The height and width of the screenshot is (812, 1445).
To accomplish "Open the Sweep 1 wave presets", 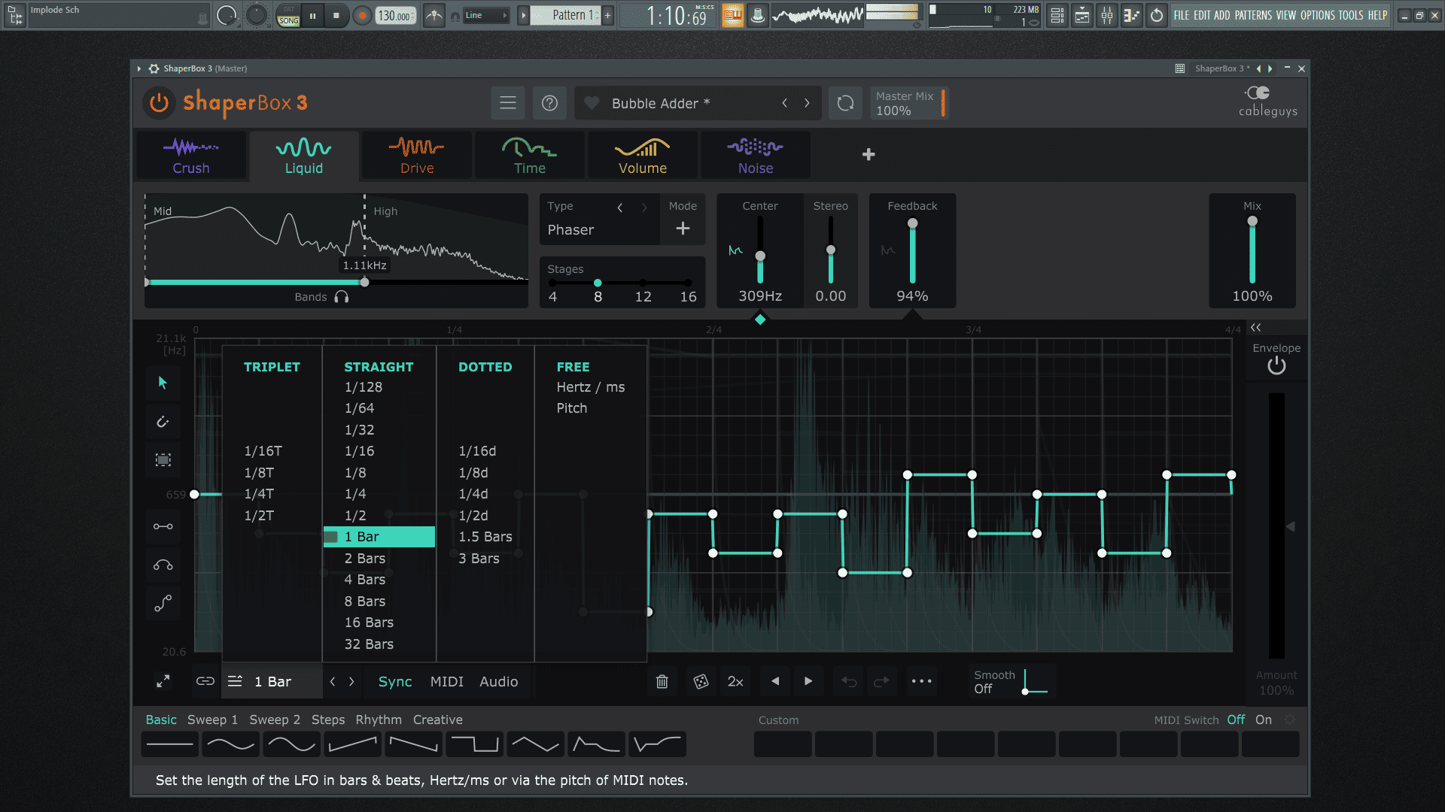I will (x=213, y=720).
